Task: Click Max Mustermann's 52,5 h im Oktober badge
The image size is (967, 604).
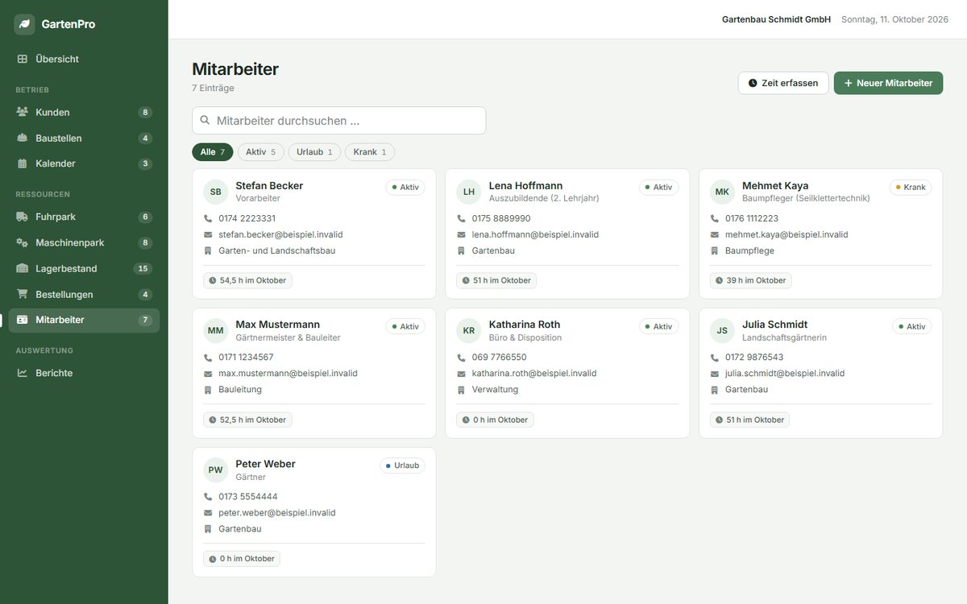Action: click(247, 420)
